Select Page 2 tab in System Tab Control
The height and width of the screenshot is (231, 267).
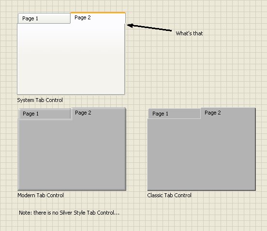point(98,18)
